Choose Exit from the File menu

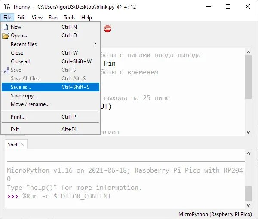click(50, 129)
